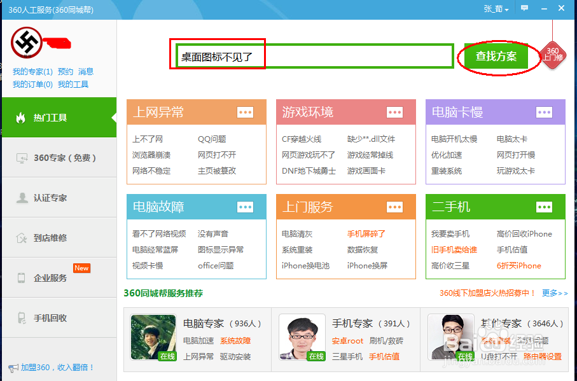Expand more 二手机 services
The image size is (577, 381).
point(544,207)
